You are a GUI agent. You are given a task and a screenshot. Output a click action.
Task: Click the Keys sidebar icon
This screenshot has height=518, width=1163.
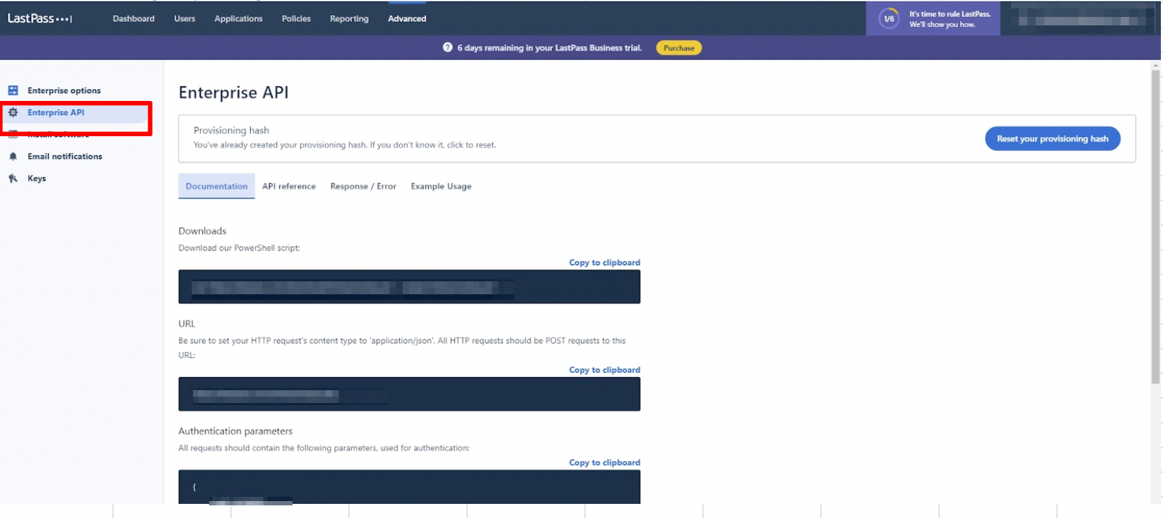(x=13, y=179)
